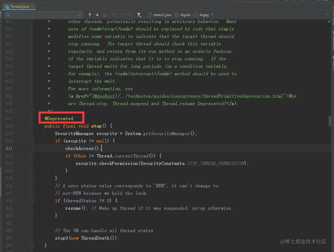The image size is (334, 252).
Task: Click the threadPrimitiveDeprecation.html href text
Action: pyautogui.click(x=243, y=96)
